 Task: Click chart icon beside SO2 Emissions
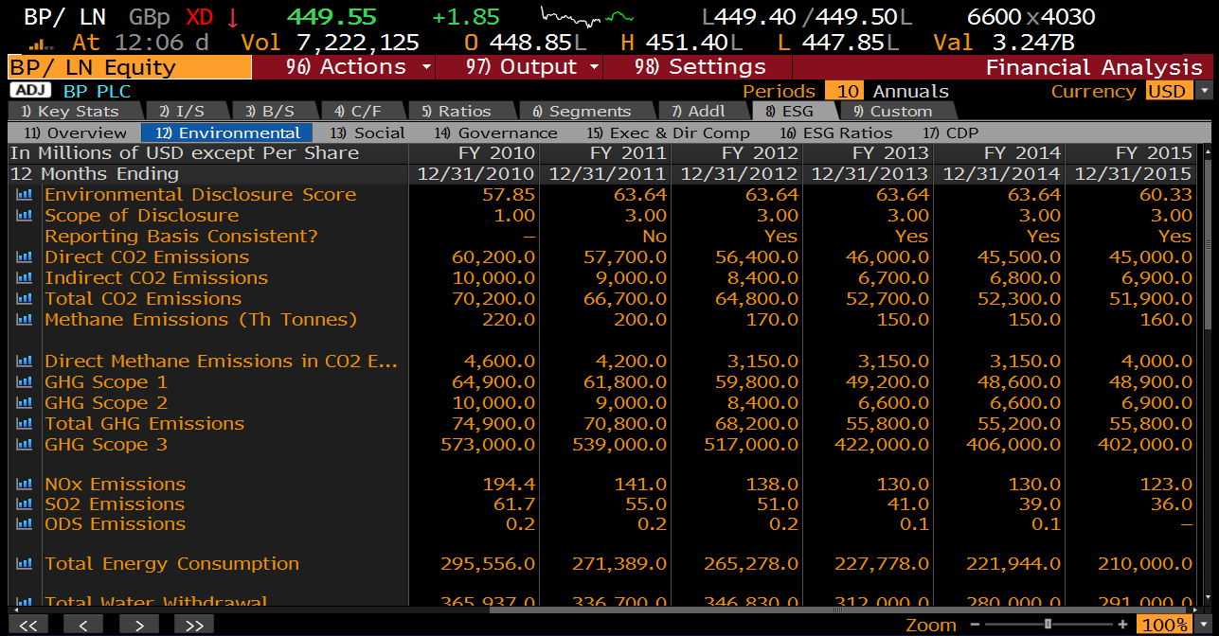click(24, 504)
